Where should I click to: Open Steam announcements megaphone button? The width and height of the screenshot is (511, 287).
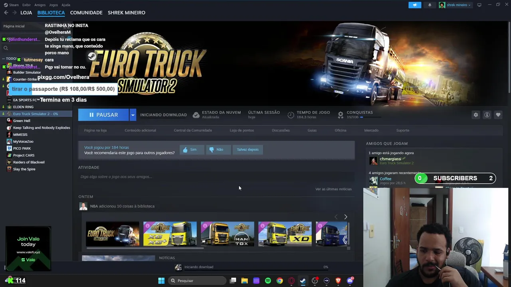[415, 5]
